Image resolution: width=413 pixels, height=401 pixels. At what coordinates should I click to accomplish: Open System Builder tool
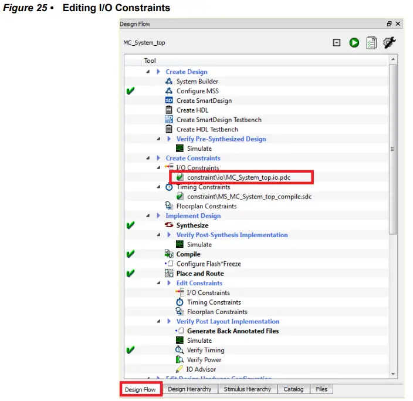[197, 82]
